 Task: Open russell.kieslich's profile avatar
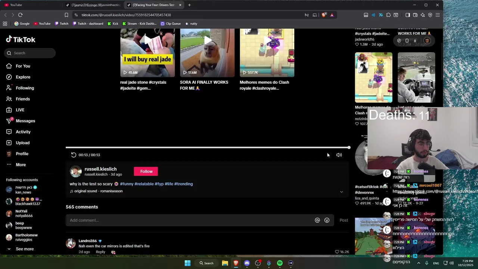tap(76, 171)
